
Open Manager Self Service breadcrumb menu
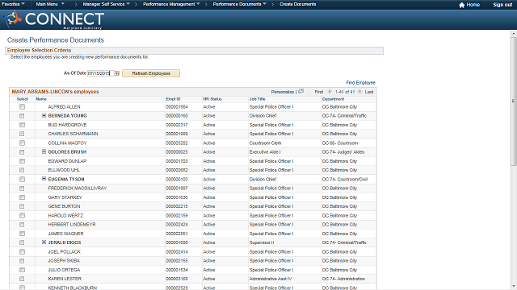tap(106, 4)
